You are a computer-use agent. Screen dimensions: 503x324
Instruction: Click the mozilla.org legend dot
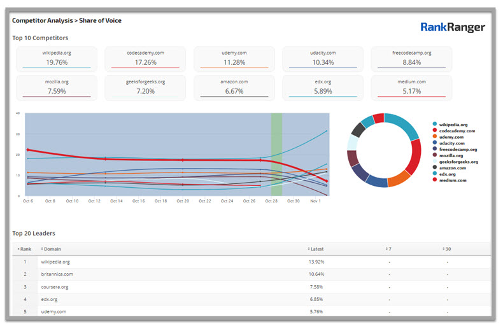click(x=434, y=155)
